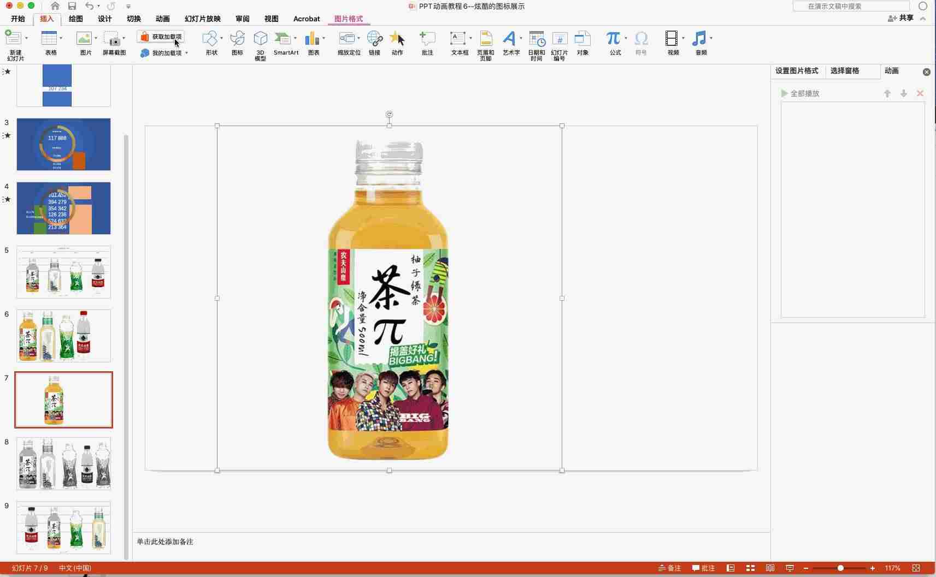Switch to Selection Pane (选择窗格) tab
The image size is (936, 577).
click(845, 71)
